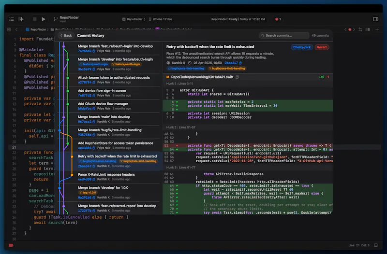Image resolution: width=387 pixels, height=254 pixels.
Task: Revert the selected commit
Action: (322, 47)
